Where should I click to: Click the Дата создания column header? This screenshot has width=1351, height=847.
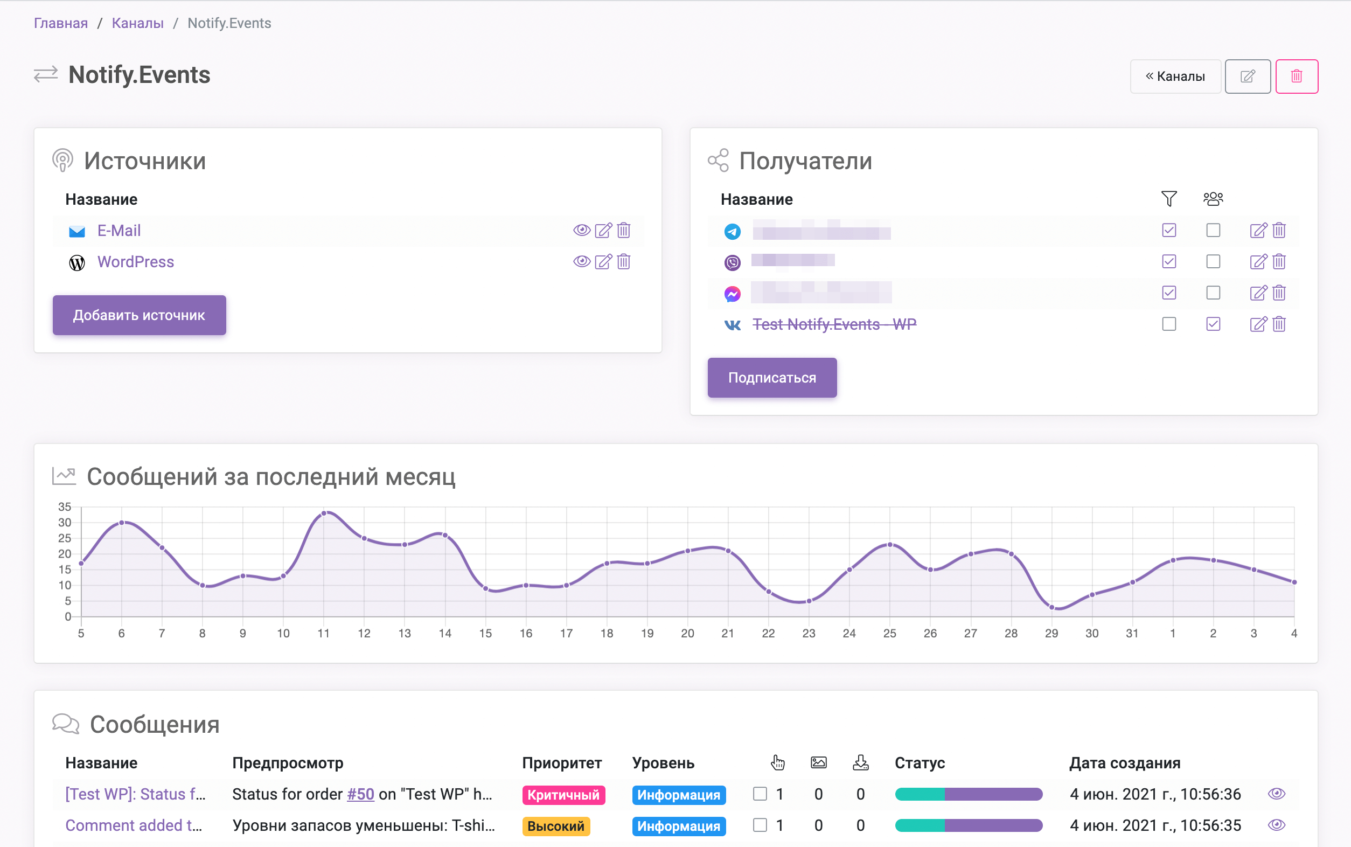[1125, 763]
